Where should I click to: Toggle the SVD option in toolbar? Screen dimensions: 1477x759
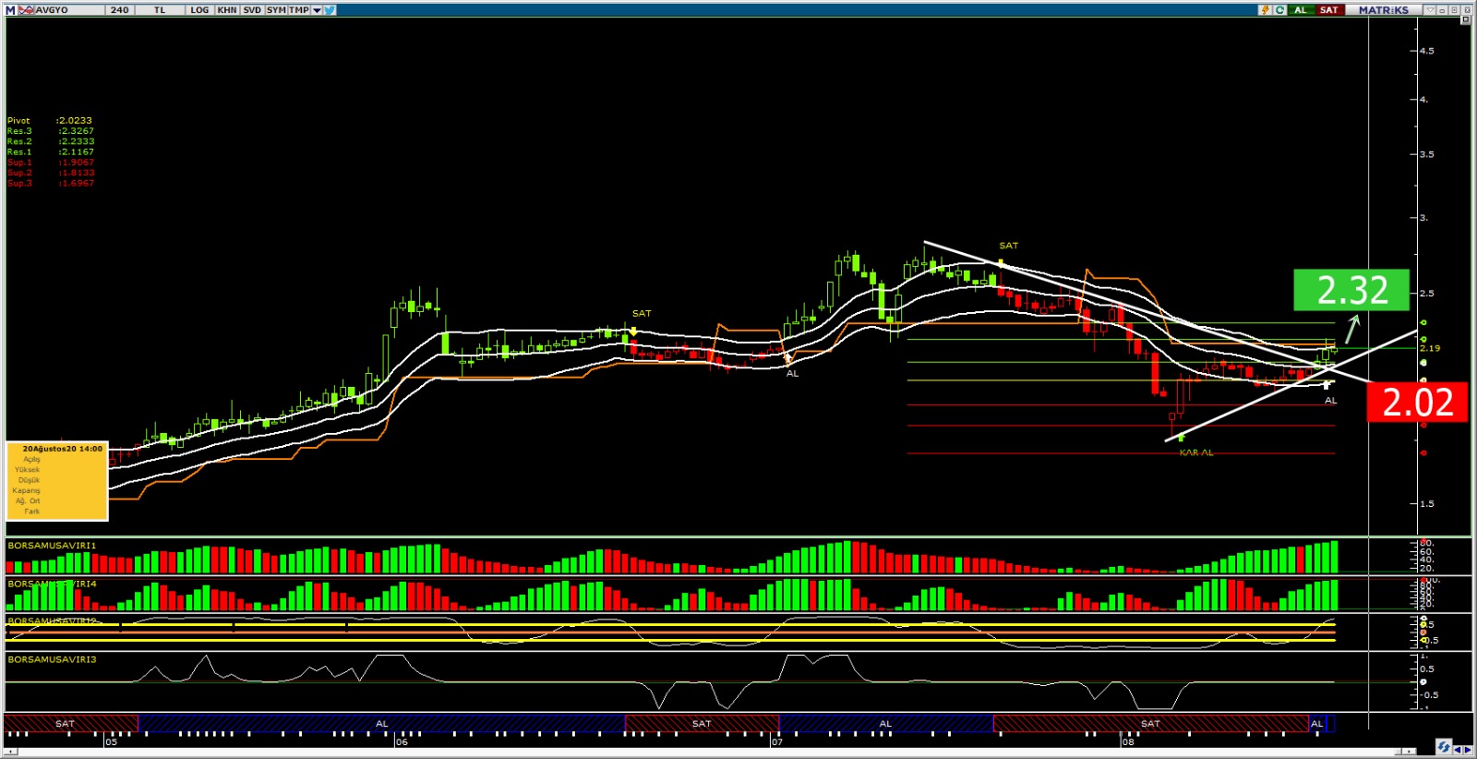(252, 10)
